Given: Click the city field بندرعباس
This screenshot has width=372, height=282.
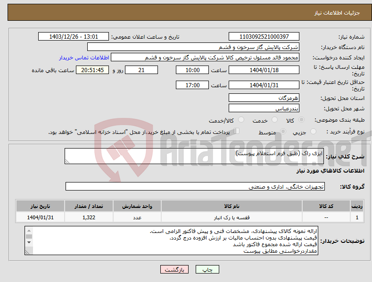Looking at the screenshot, I should pyautogui.click(x=264, y=108).
